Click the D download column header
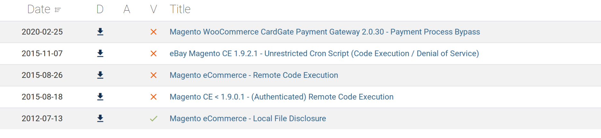Screen dimensions: 601x138 point(100,9)
